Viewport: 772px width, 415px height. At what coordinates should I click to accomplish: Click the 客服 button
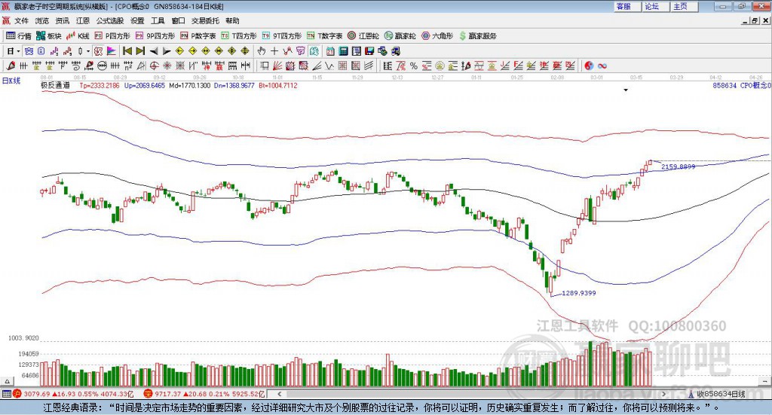627,6
